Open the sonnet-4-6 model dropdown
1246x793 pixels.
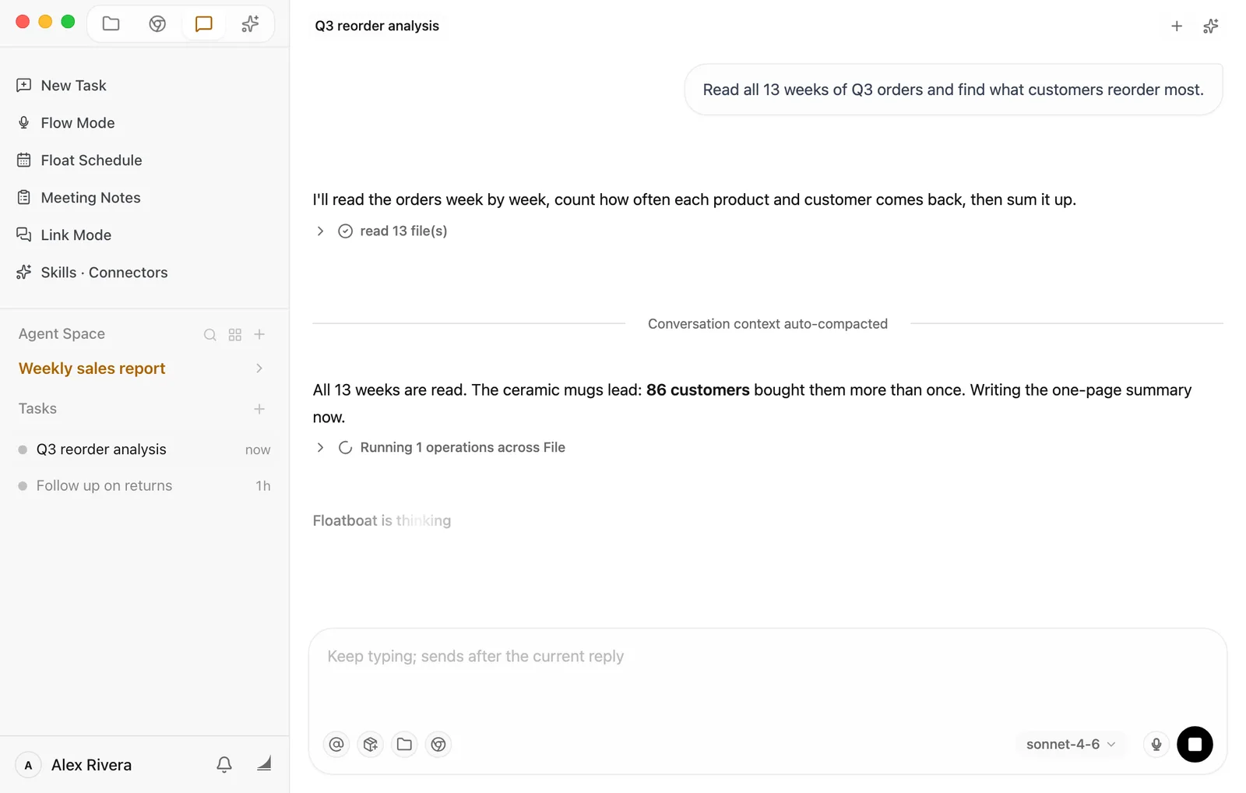click(1071, 744)
